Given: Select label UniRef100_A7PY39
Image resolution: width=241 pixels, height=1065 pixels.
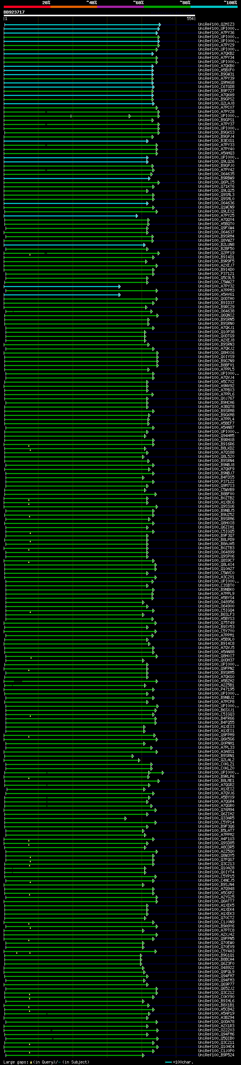Looking at the screenshot, I should 216,79.
